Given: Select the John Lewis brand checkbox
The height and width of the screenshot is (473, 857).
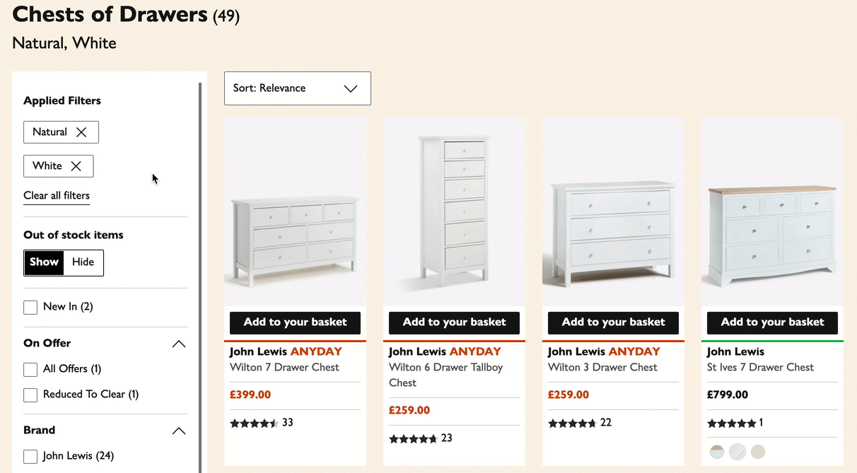Looking at the screenshot, I should click(30, 456).
